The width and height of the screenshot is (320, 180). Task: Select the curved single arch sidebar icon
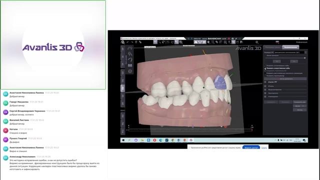pyautogui.click(x=130, y=60)
